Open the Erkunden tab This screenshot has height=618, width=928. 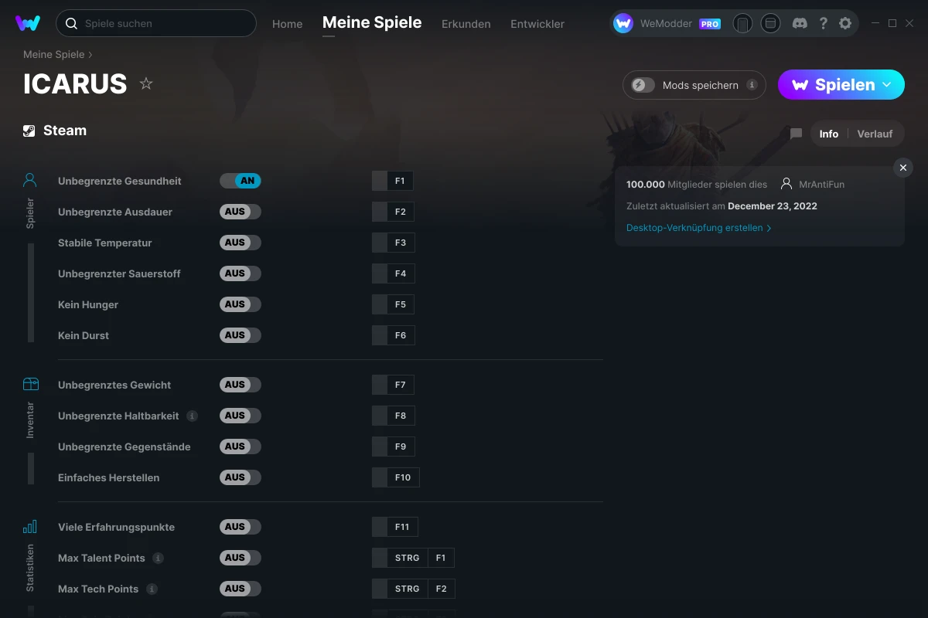466,24
